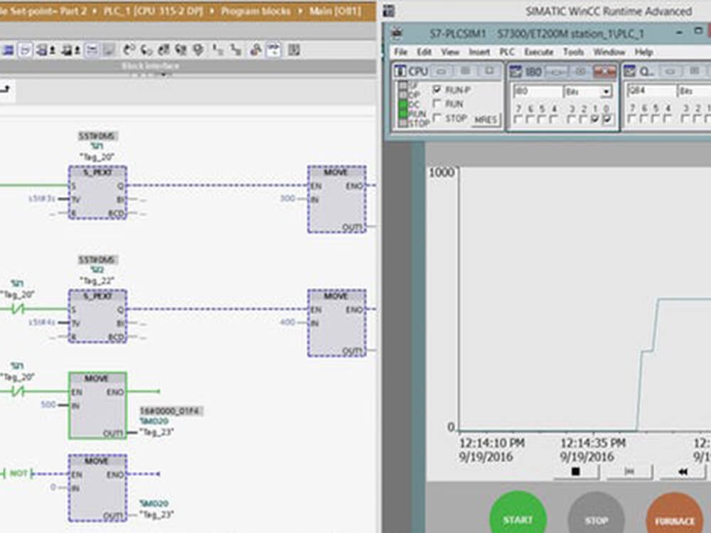This screenshot has height=533, width=711.
Task: Toggle bit 3 checkbox of IB0
Action: click(572, 119)
